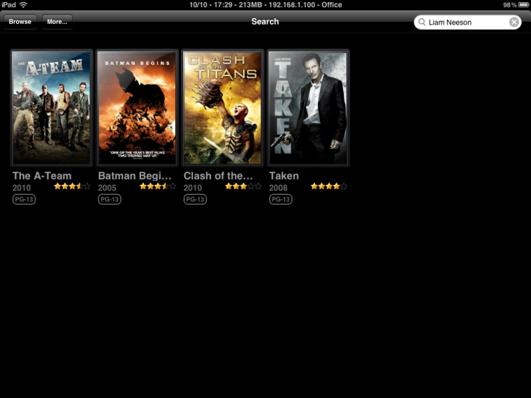Tap the status bar server info text

coord(265,5)
